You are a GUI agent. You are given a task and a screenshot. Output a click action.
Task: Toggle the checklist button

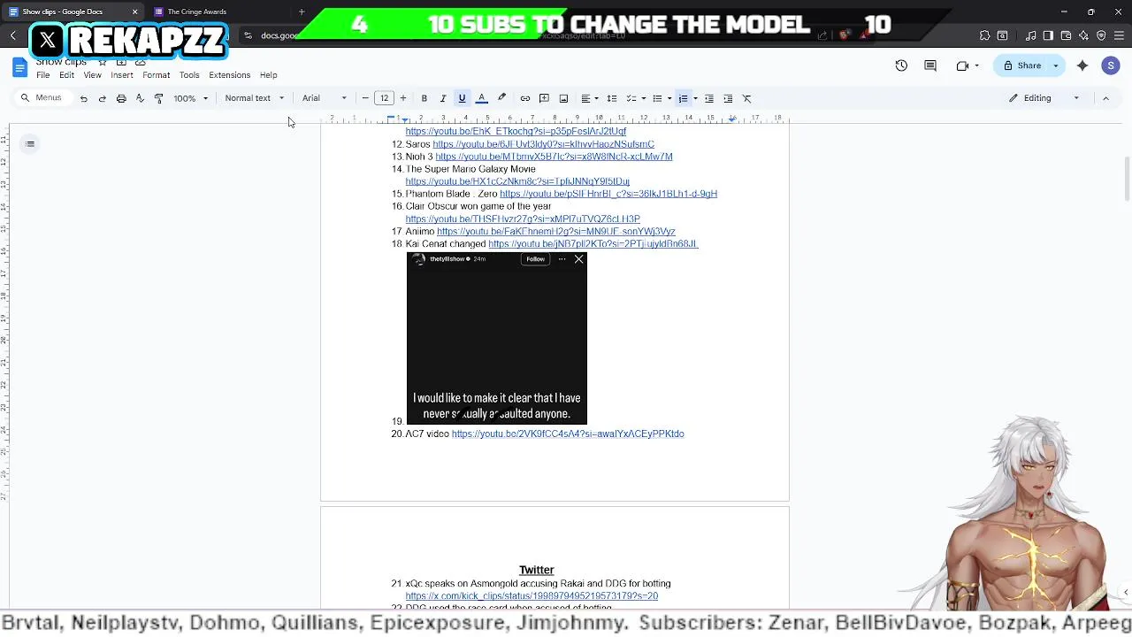click(x=631, y=98)
